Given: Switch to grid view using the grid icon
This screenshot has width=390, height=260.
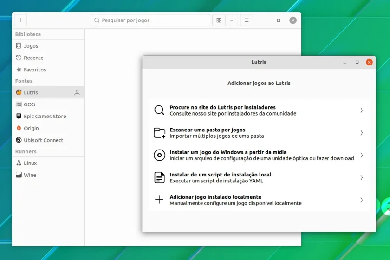Looking at the screenshot, I should tap(219, 20).
